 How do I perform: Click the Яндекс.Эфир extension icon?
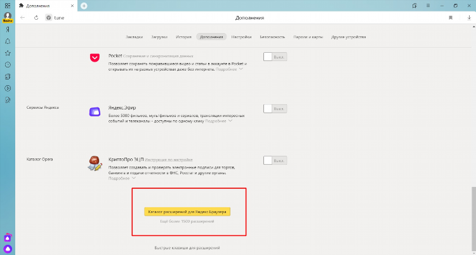tap(95, 112)
